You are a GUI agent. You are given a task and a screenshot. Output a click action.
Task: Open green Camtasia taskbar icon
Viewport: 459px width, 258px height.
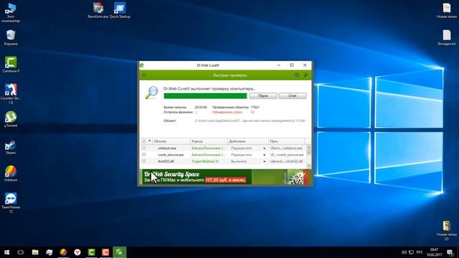[x=91, y=252]
